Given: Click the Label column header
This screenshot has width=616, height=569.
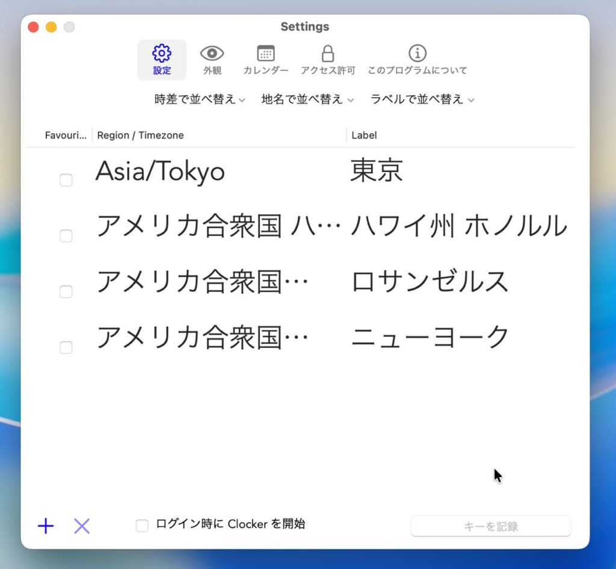Looking at the screenshot, I should point(365,135).
